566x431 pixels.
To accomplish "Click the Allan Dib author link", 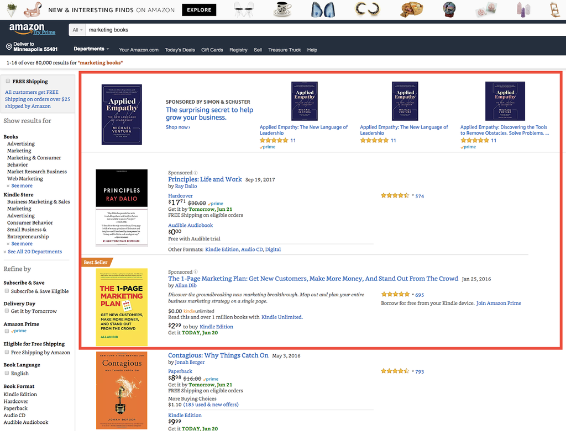I will tap(186, 285).
